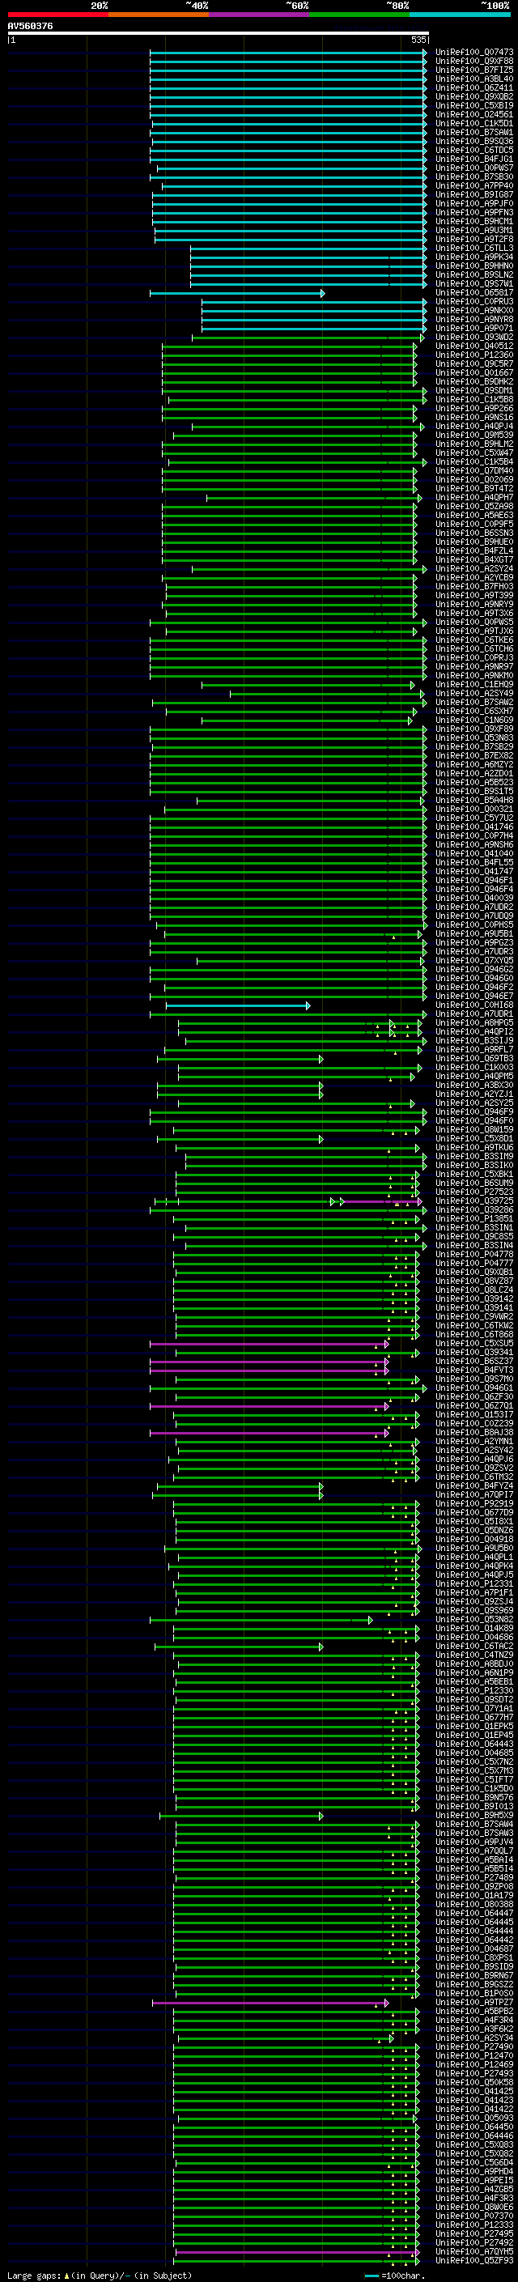The height and width of the screenshot is (2282, 518).
Task: Click the purple ~60% identity color segment
Action: pyautogui.click(x=260, y=15)
